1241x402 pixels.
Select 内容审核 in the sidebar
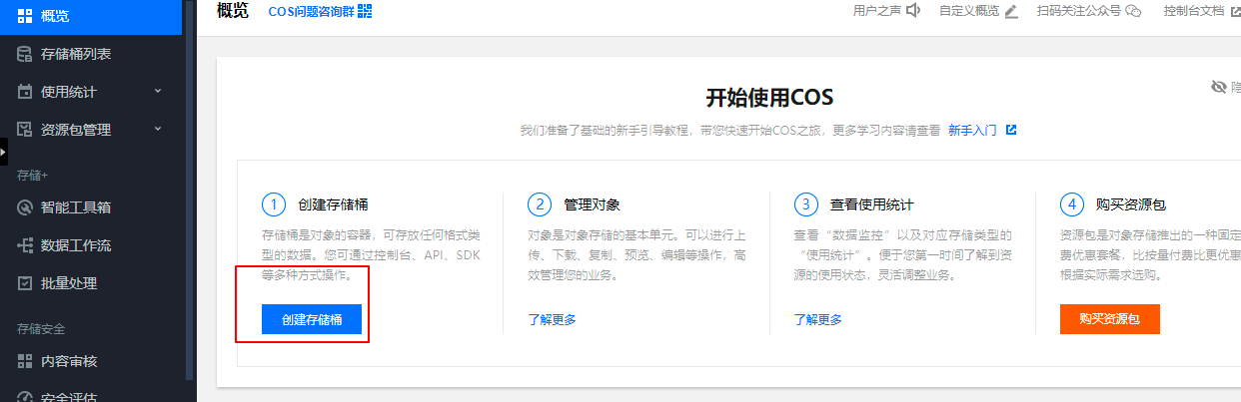pyautogui.click(x=68, y=361)
